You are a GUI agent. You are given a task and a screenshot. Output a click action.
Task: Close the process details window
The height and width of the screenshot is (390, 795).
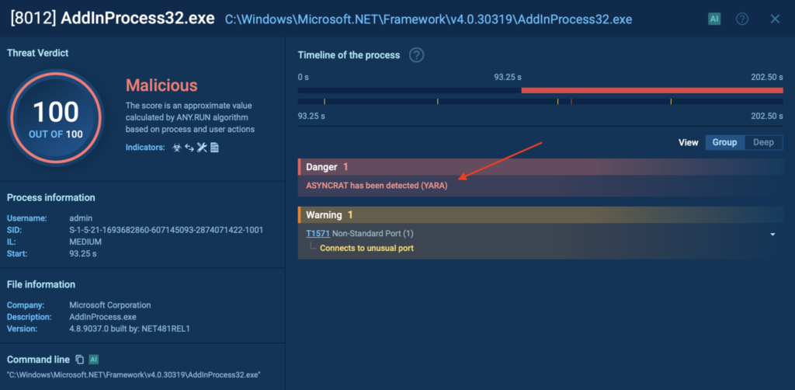(x=775, y=19)
